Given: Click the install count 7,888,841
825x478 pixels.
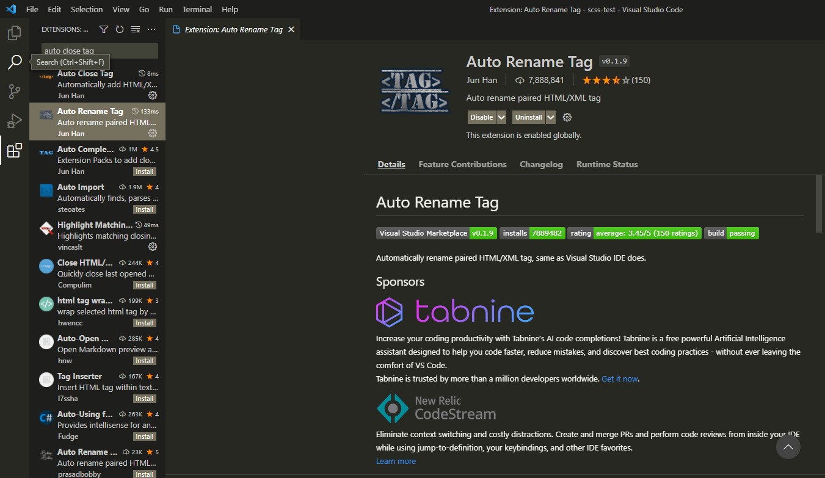Looking at the screenshot, I should coord(539,80).
